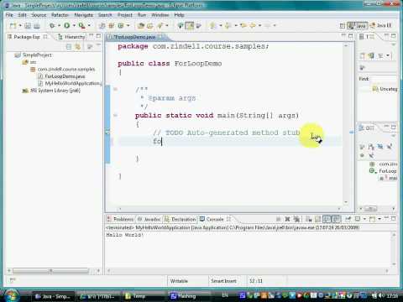Viewport: 403px width, 302px height.
Task: Switch to the Package Explorer tab
Action: pos(27,37)
